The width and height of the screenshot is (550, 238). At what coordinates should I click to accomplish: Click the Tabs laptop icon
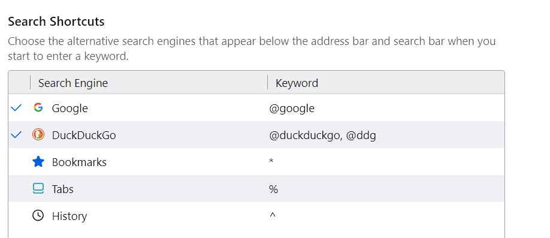[38, 188]
